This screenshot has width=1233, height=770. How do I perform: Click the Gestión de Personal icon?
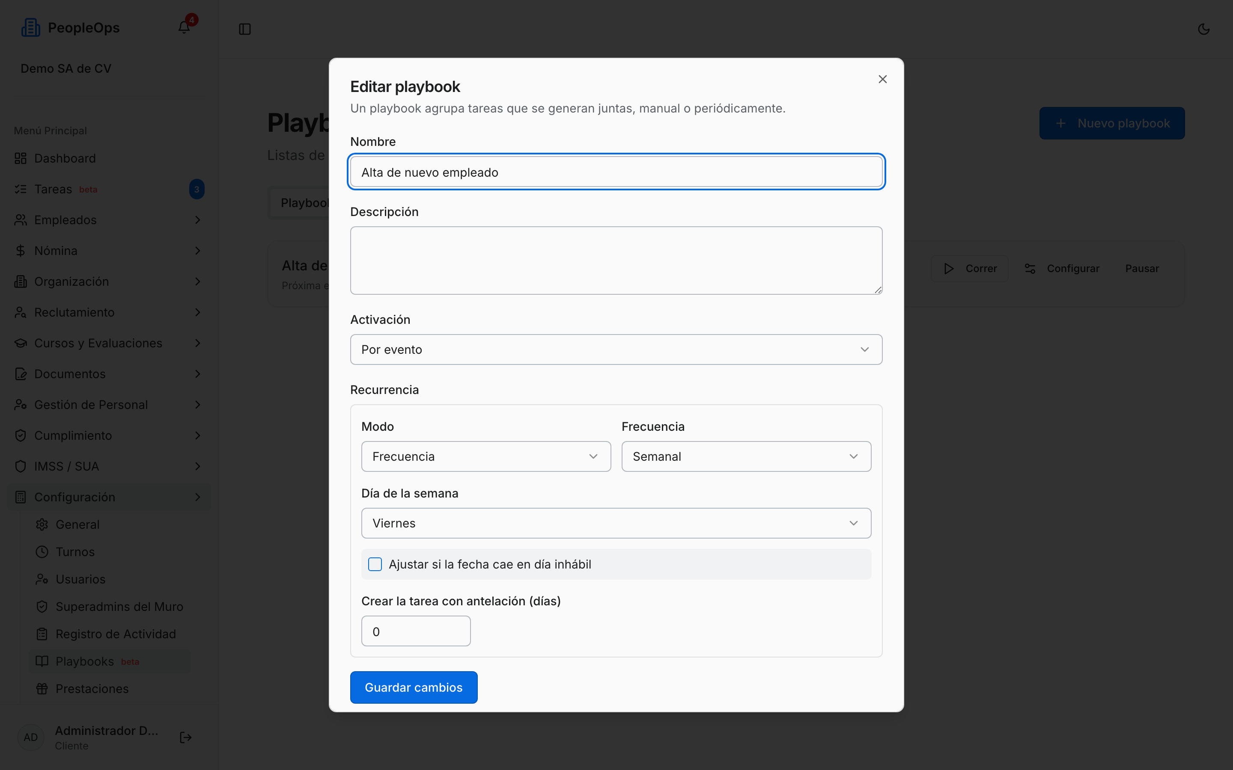coord(21,405)
